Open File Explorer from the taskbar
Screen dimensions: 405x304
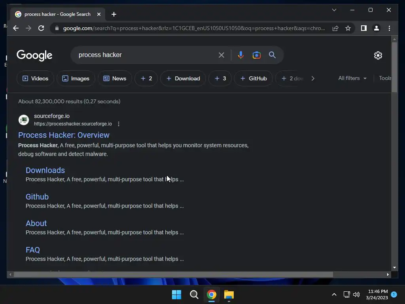(x=229, y=294)
